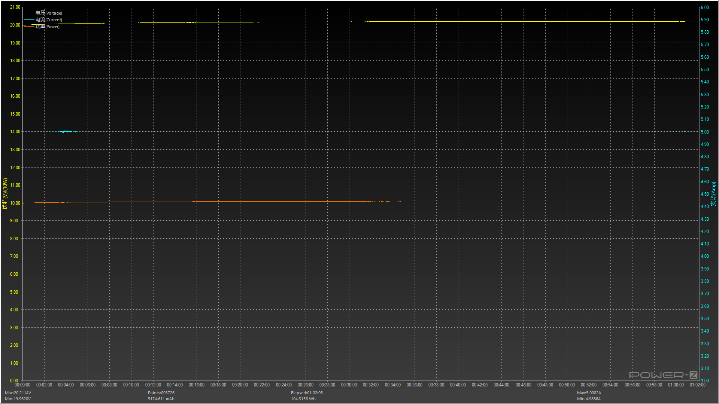Image resolution: width=719 pixels, height=404 pixels.
Task: Click the Max:20.2114V voltage readout
Action: (18, 393)
